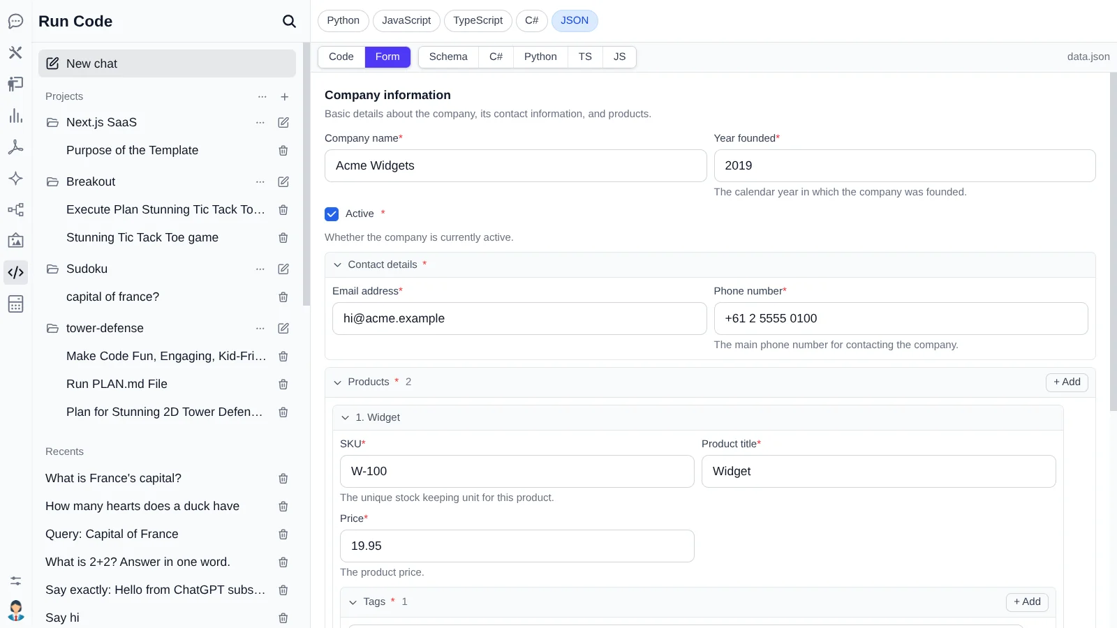Click the Product title input field

click(878, 472)
